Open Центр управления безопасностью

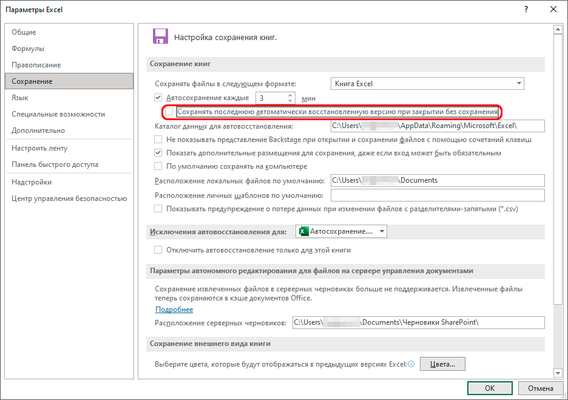click(69, 198)
